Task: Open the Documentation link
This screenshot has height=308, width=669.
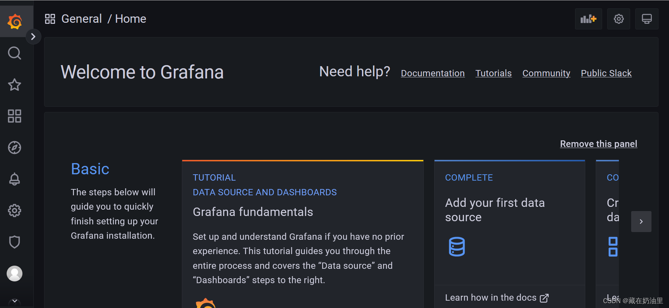Action: pyautogui.click(x=433, y=73)
